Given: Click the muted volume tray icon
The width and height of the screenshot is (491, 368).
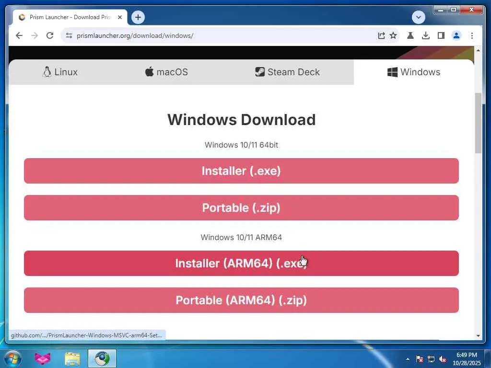Looking at the screenshot, I should (x=443, y=359).
